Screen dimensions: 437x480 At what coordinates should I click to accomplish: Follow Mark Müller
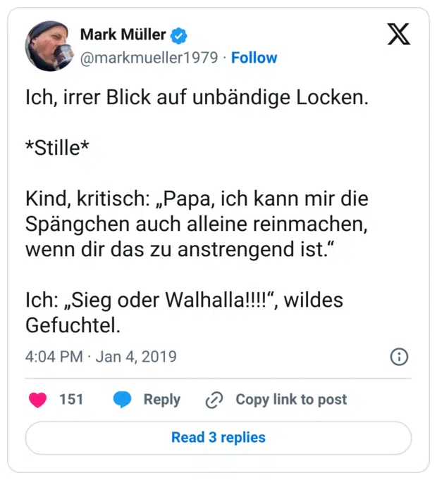[254, 58]
